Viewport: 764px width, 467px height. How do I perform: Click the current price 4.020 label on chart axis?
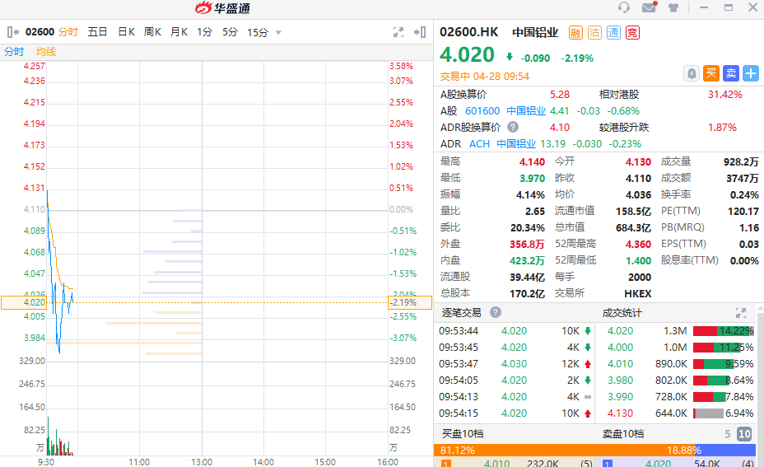24,302
